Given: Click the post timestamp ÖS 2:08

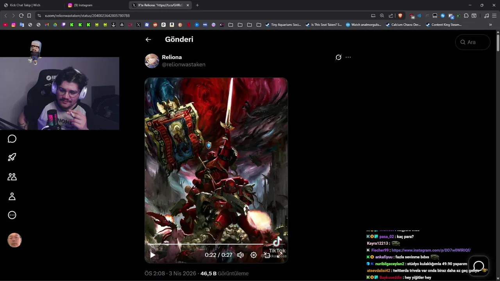Looking at the screenshot, I should click(155, 274).
